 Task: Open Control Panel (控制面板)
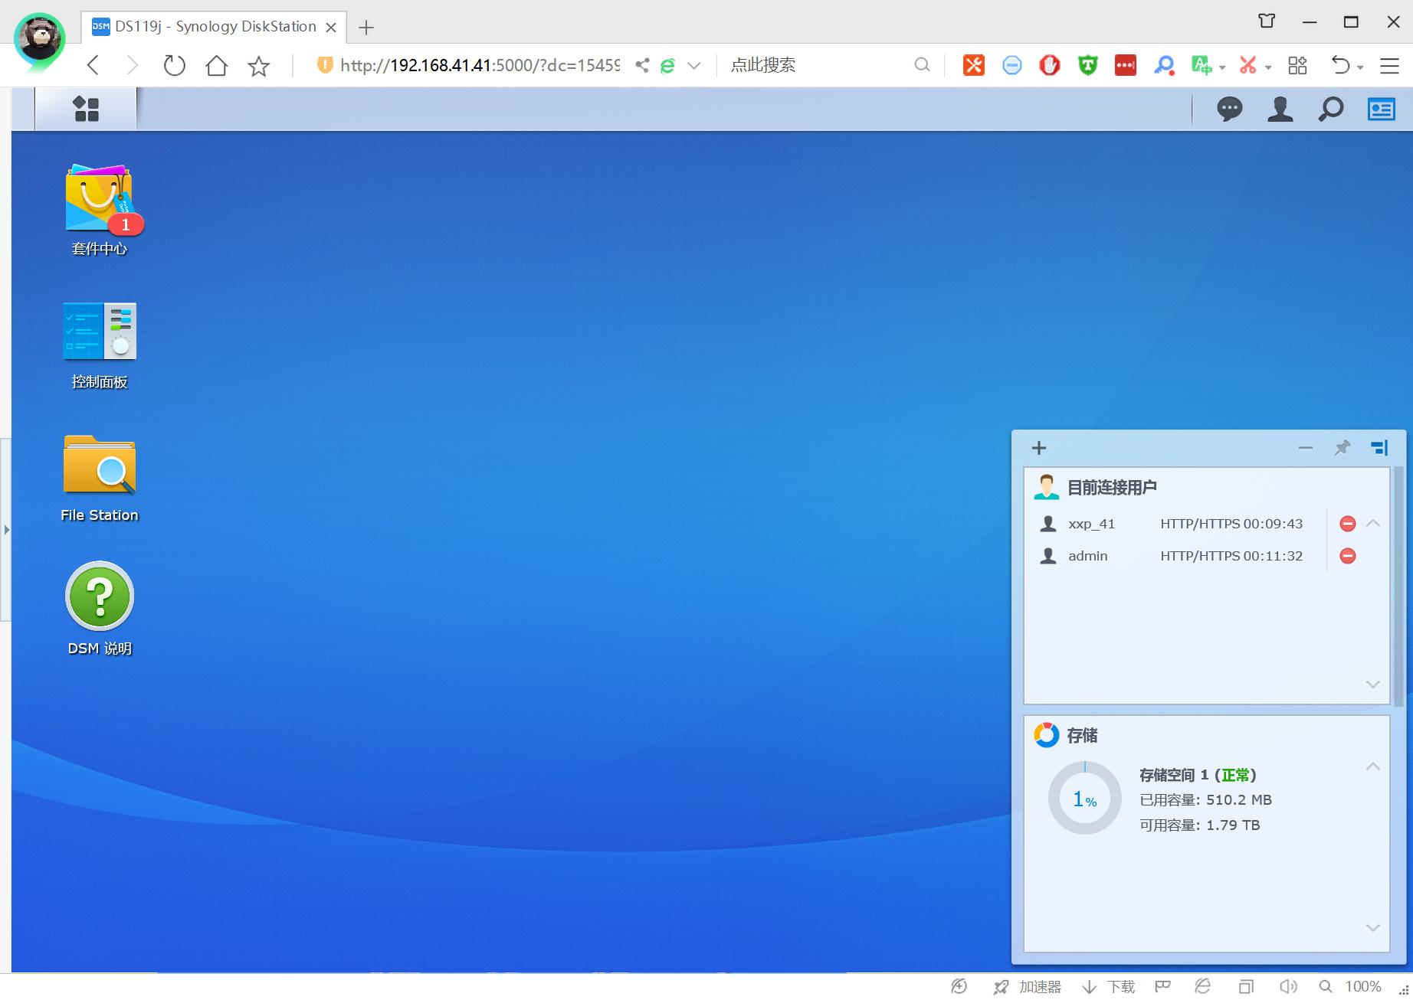pyautogui.click(x=100, y=345)
